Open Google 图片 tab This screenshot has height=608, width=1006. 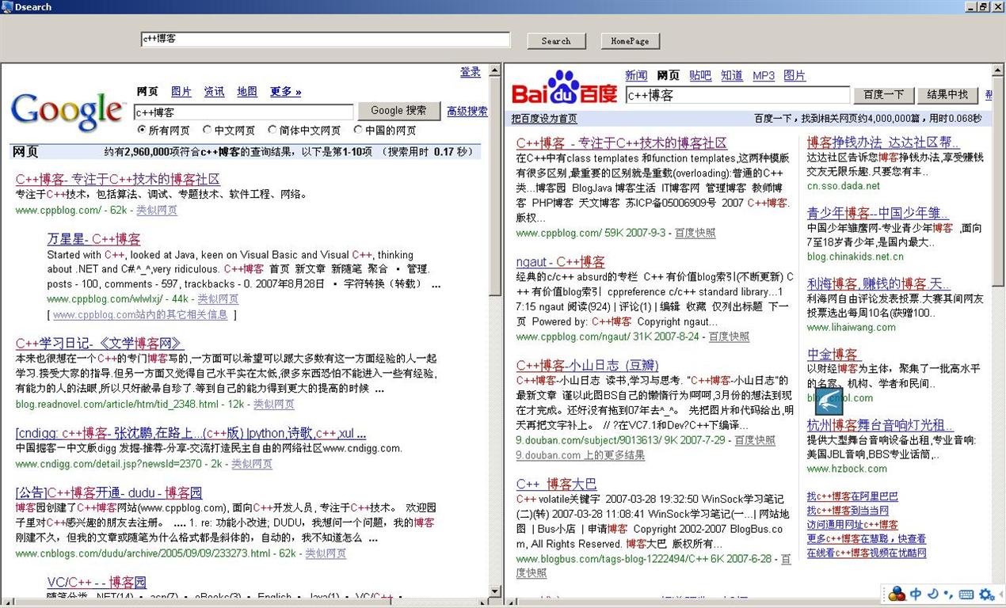tap(181, 92)
